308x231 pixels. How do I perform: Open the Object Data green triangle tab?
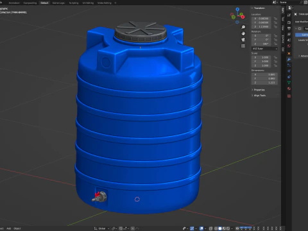[289, 83]
